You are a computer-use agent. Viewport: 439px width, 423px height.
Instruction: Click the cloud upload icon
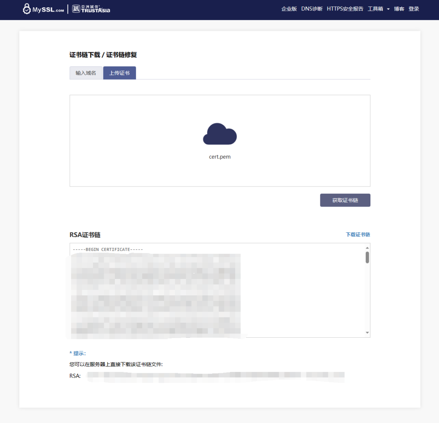coord(219,134)
